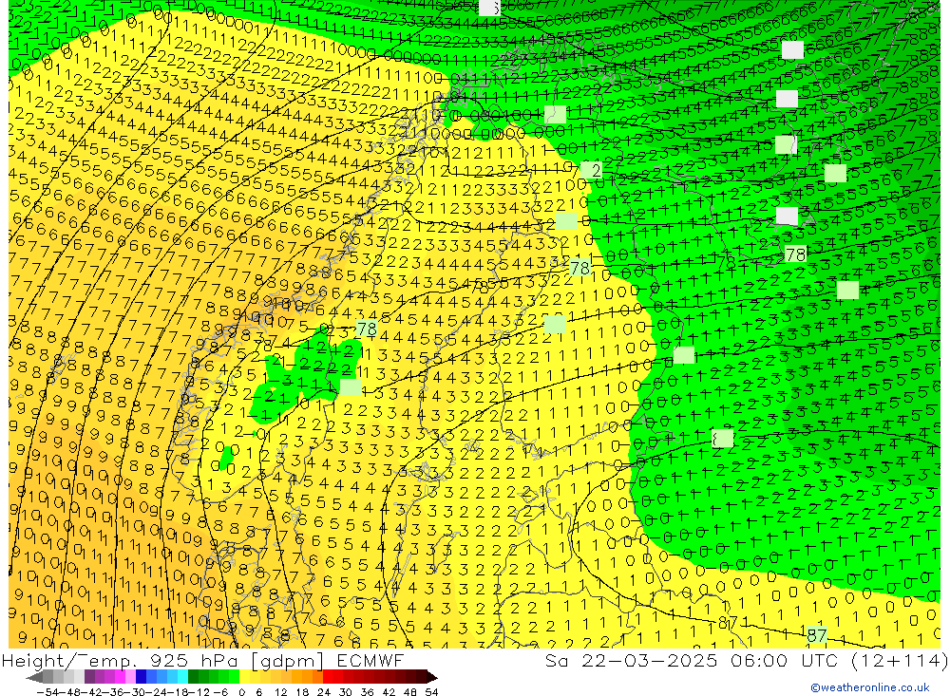Click the gray left arrow end of color scale
950x696 pixels.
click(x=34, y=677)
